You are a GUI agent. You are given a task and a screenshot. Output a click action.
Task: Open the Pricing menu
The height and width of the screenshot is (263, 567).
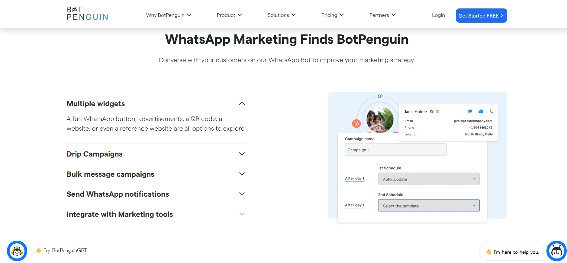332,15
